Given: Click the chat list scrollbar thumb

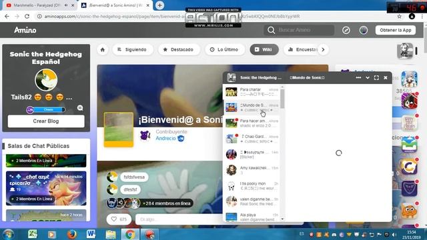Looking at the screenshot, I should pyautogui.click(x=282, y=99).
